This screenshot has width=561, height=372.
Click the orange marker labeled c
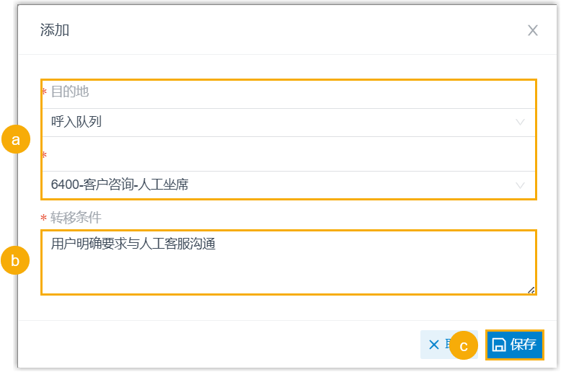tap(464, 346)
